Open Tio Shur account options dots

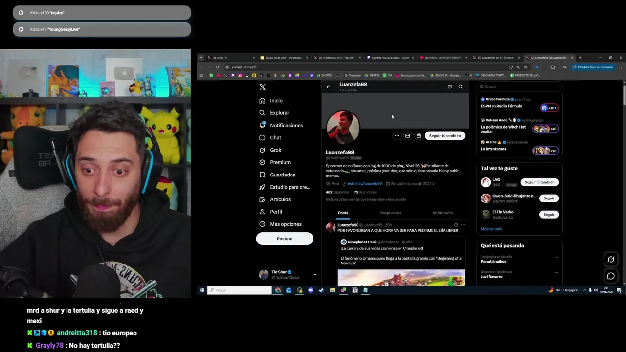[x=314, y=275]
